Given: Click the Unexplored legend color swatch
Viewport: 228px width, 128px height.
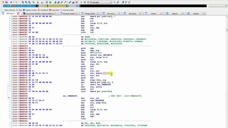Looking at the screenshot, I should (39, 10).
